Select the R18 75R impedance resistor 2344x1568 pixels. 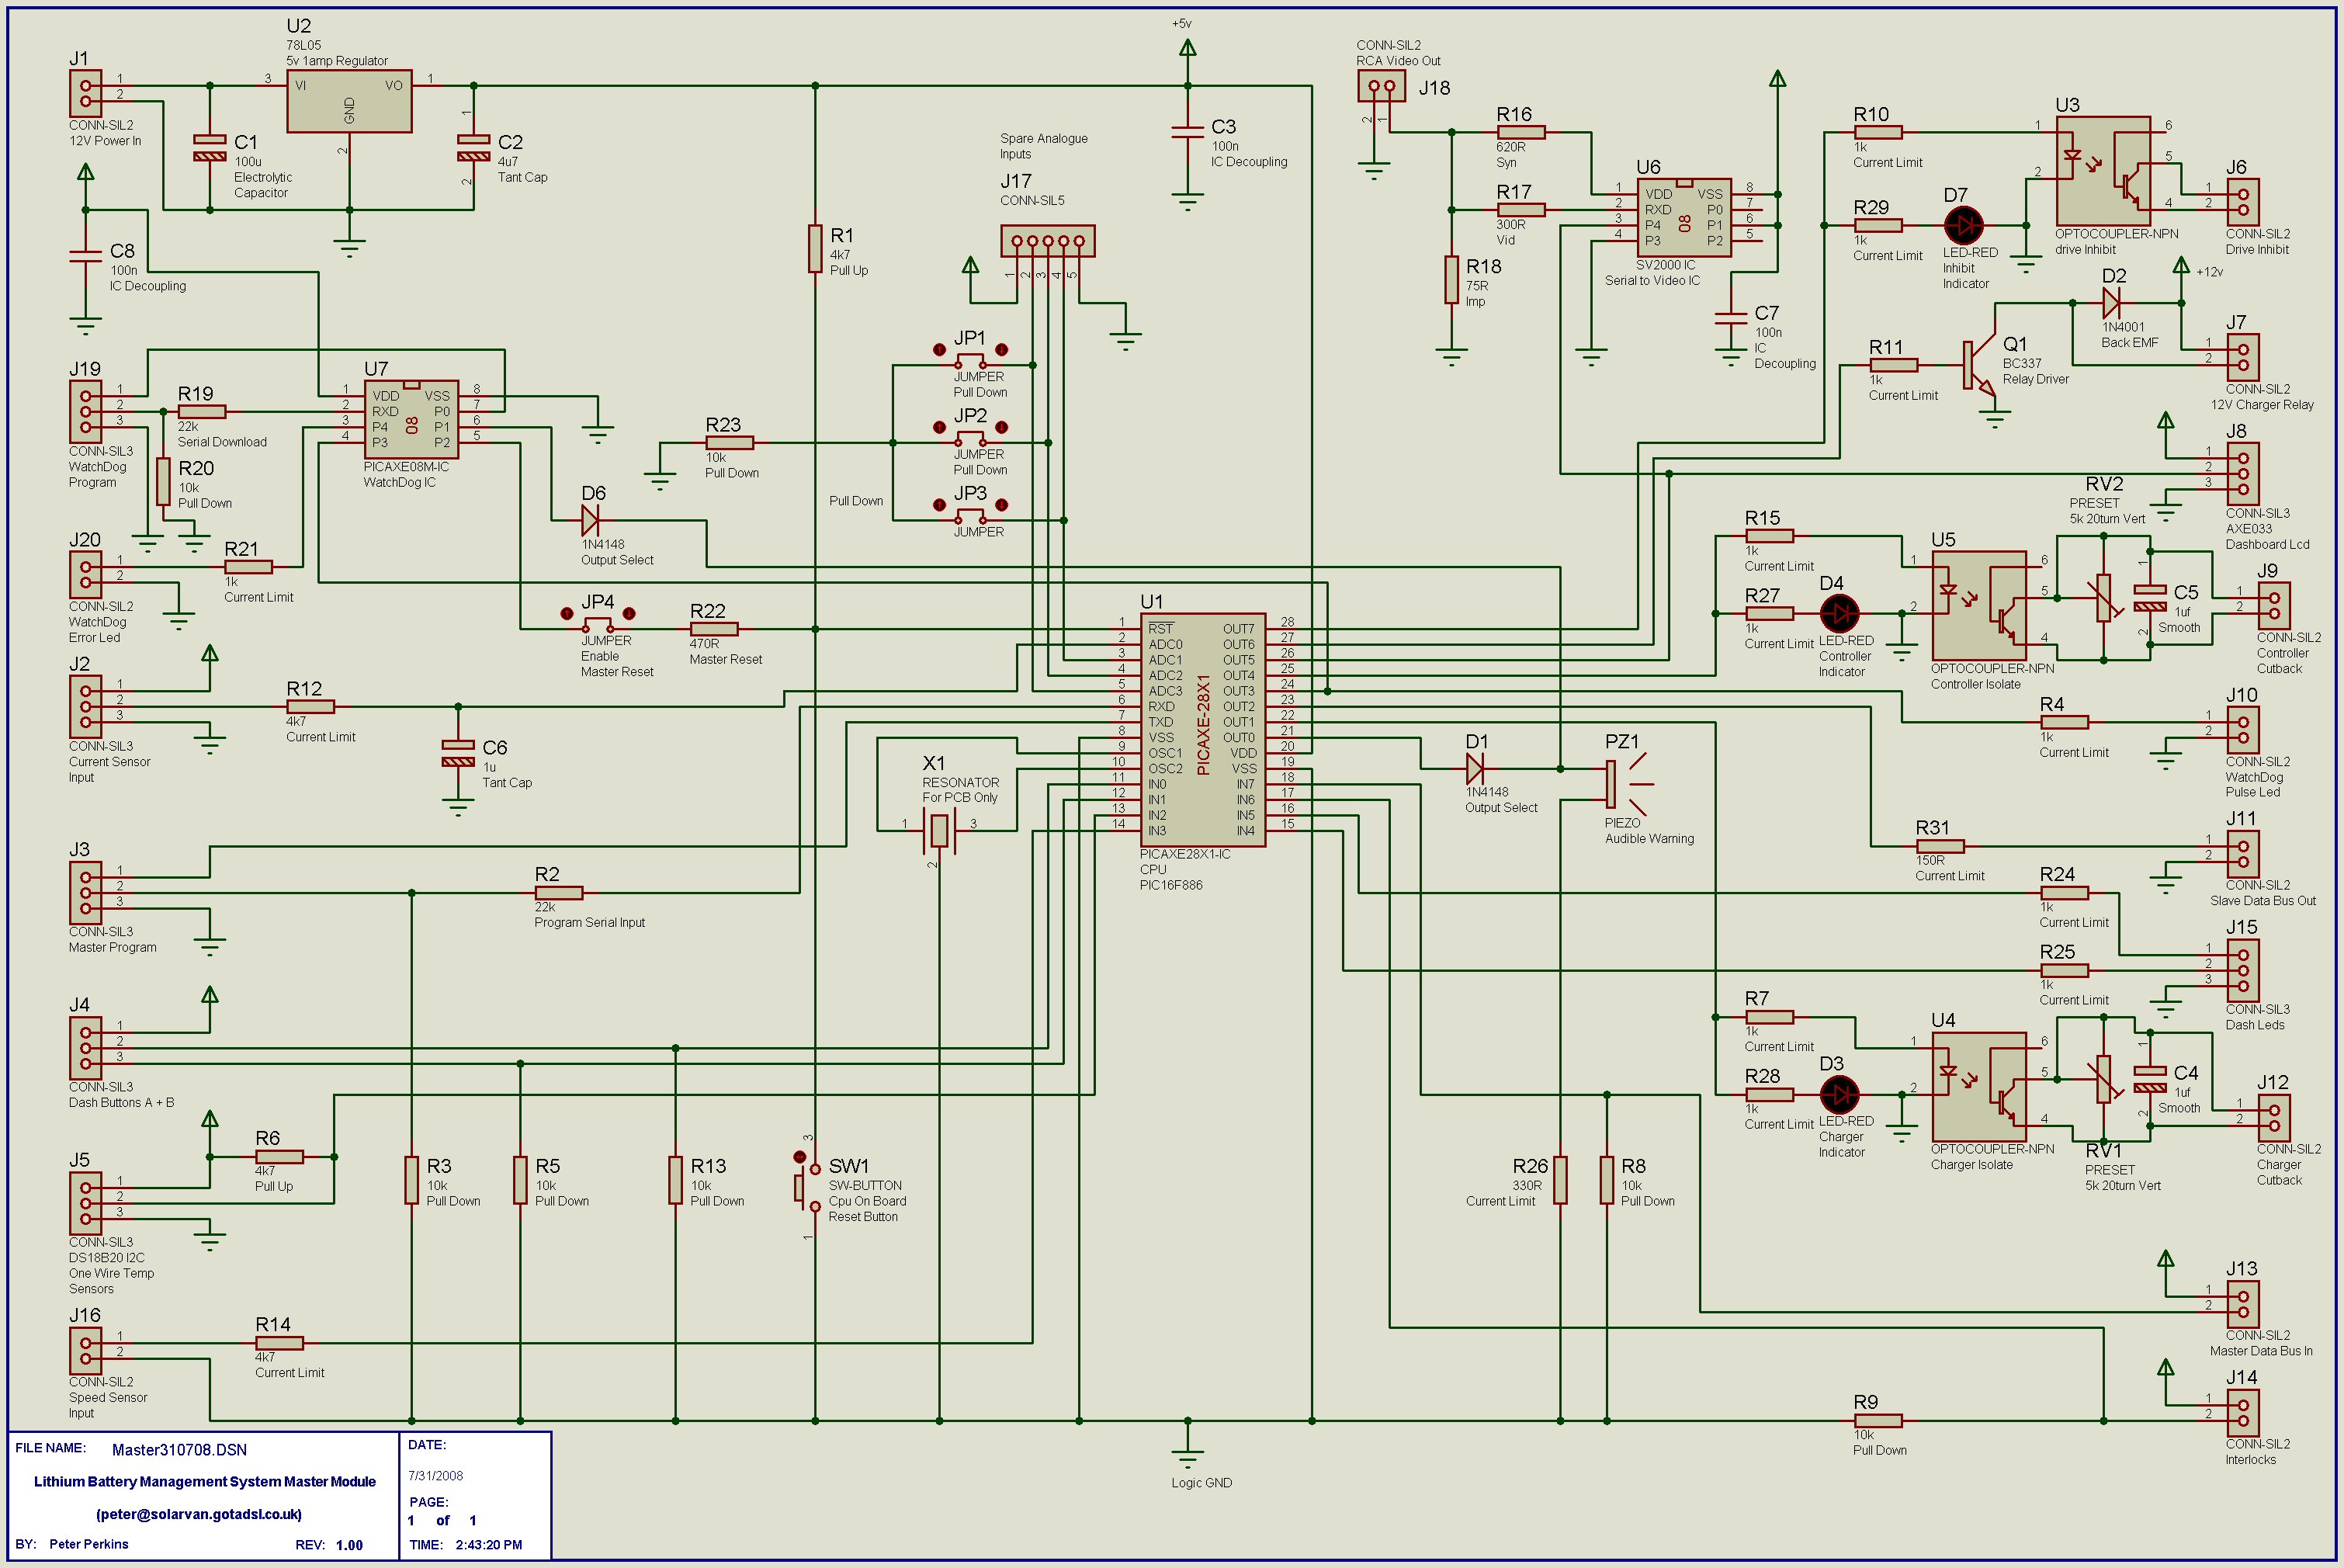(1451, 280)
